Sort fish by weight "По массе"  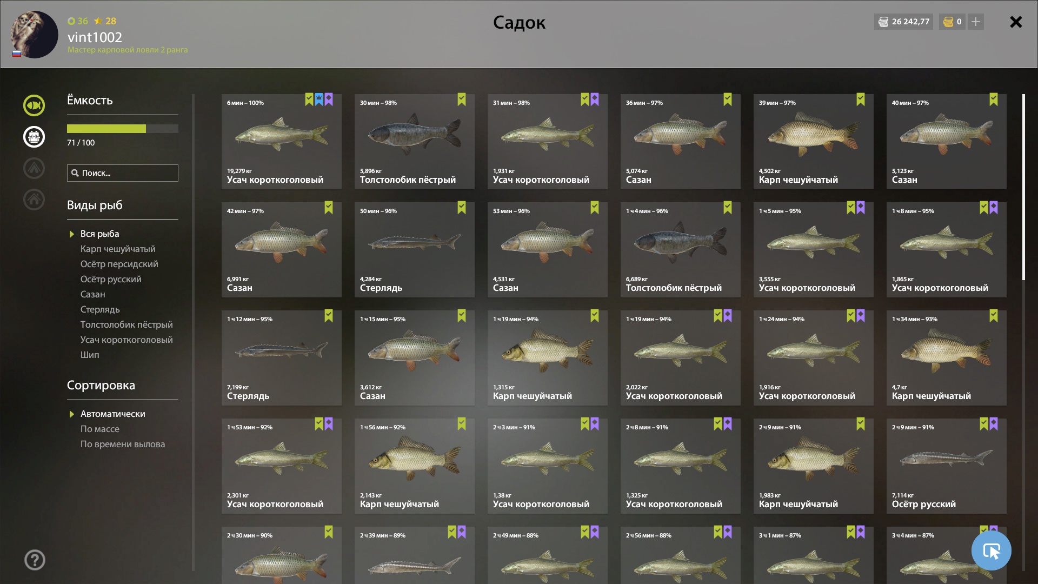[x=100, y=429]
